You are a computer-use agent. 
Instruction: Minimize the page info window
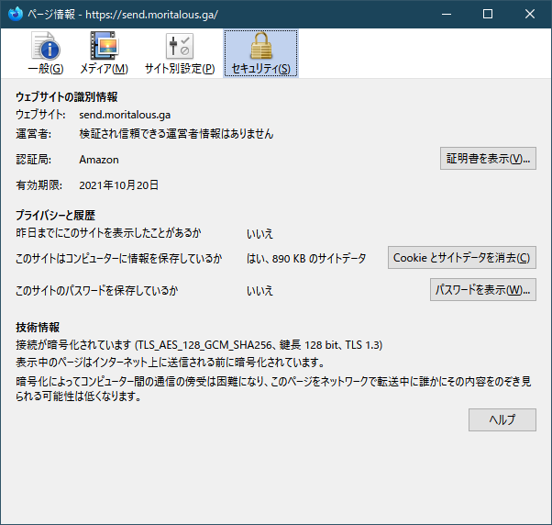click(x=445, y=14)
